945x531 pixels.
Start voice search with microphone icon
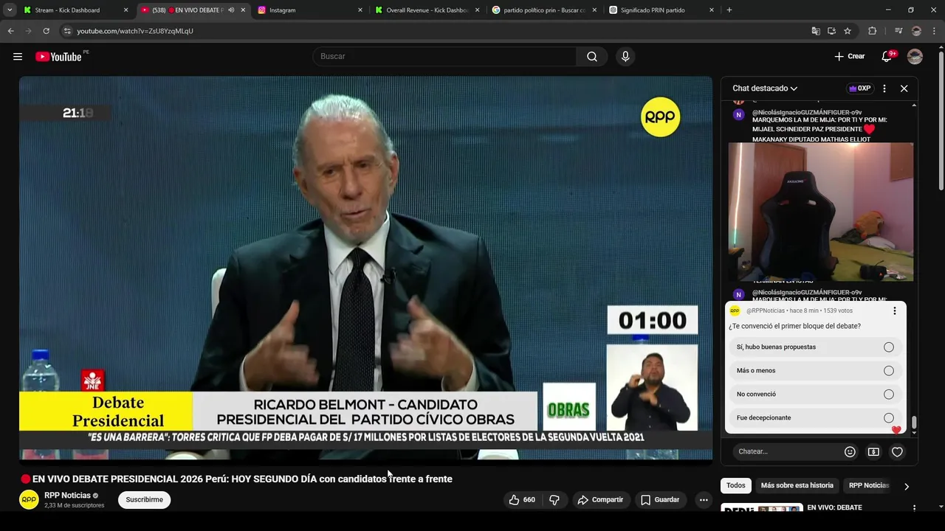point(625,57)
